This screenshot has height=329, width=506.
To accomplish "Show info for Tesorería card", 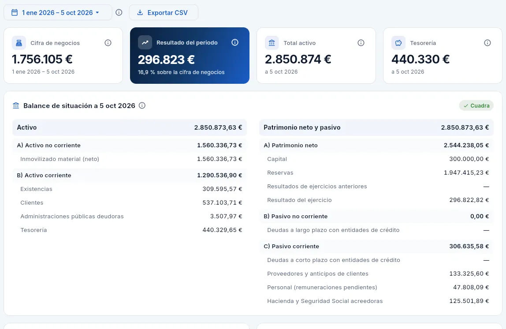I will 487,43.
